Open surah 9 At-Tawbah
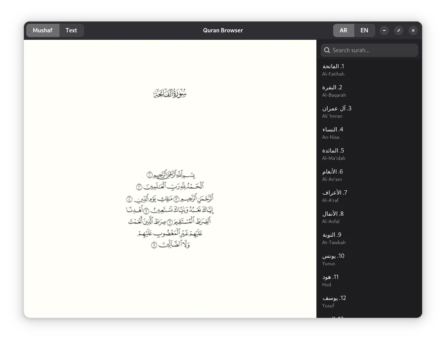446x344 pixels. 369,238
